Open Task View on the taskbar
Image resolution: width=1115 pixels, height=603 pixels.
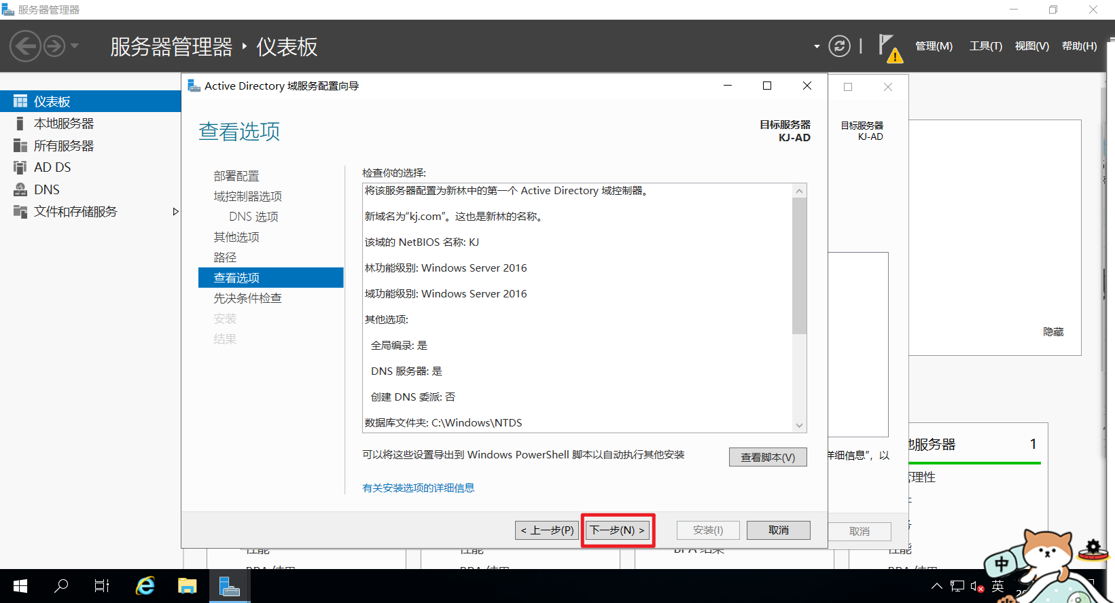click(x=102, y=586)
